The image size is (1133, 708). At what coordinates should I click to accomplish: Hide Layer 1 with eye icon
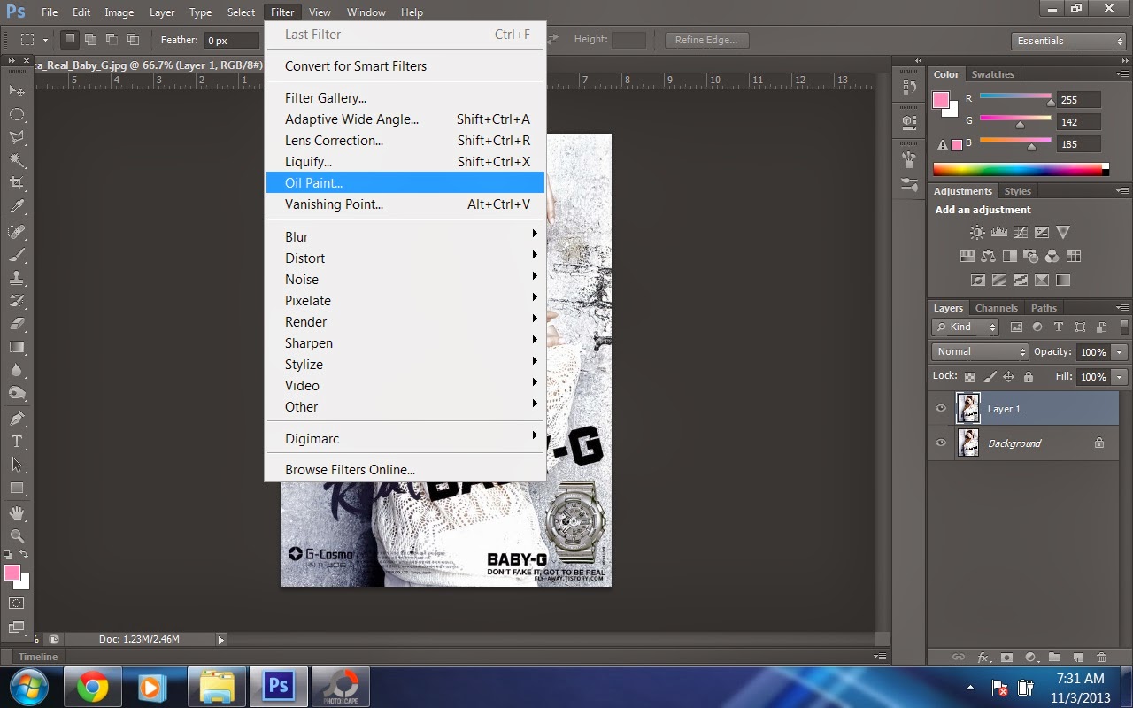click(x=941, y=409)
